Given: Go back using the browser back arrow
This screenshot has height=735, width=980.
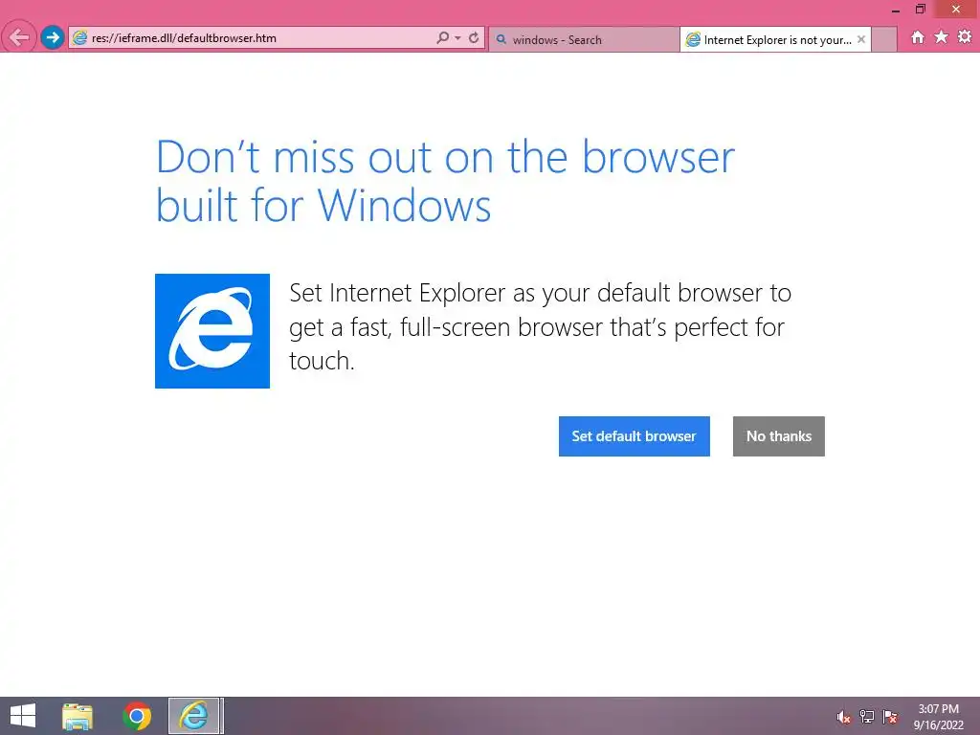Looking at the screenshot, I should (x=19, y=37).
